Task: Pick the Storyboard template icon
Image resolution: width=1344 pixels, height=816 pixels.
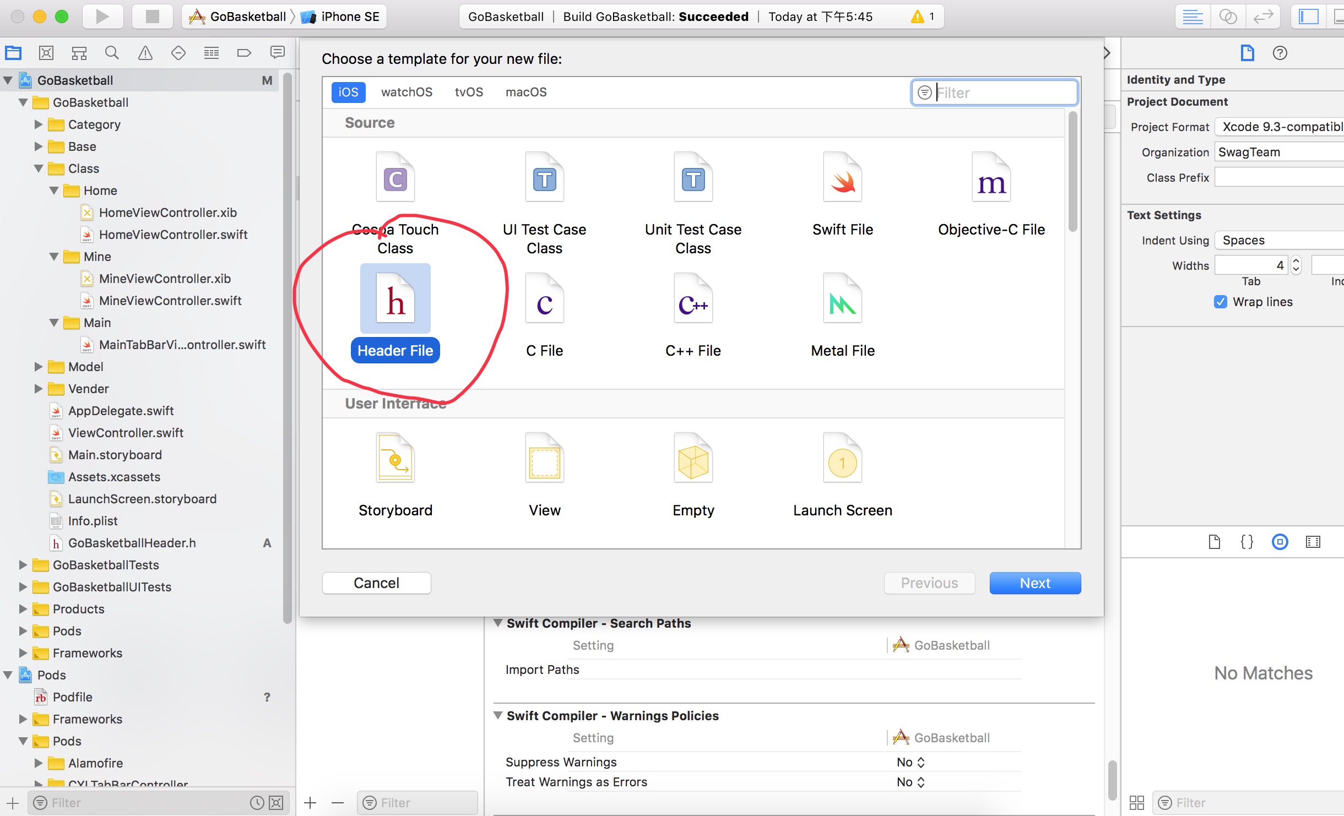Action: point(395,459)
